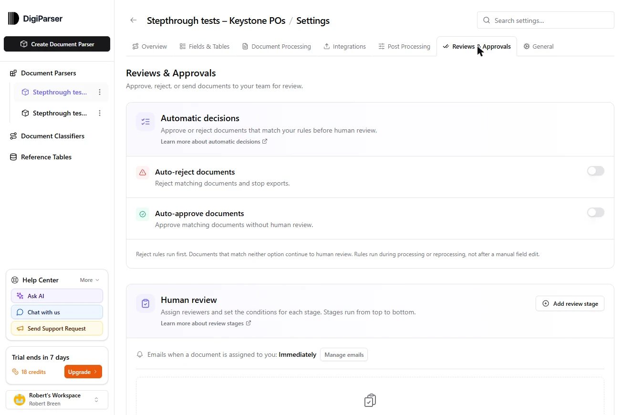The width and height of the screenshot is (633, 415).
Task: Switch to the General settings tab
Action: [539, 47]
